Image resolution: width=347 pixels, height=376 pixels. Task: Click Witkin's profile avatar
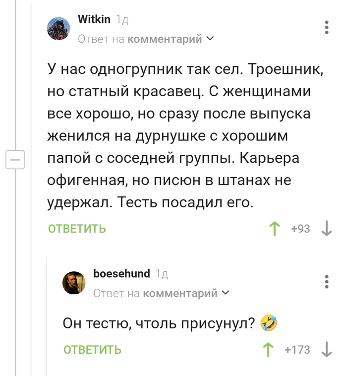[x=59, y=28]
